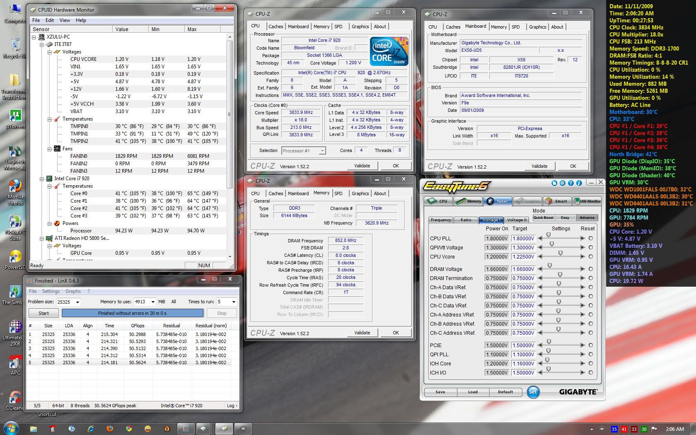The image size is (696, 435).
Task: Click the EasyTune6 round Set button
Action: point(533,391)
